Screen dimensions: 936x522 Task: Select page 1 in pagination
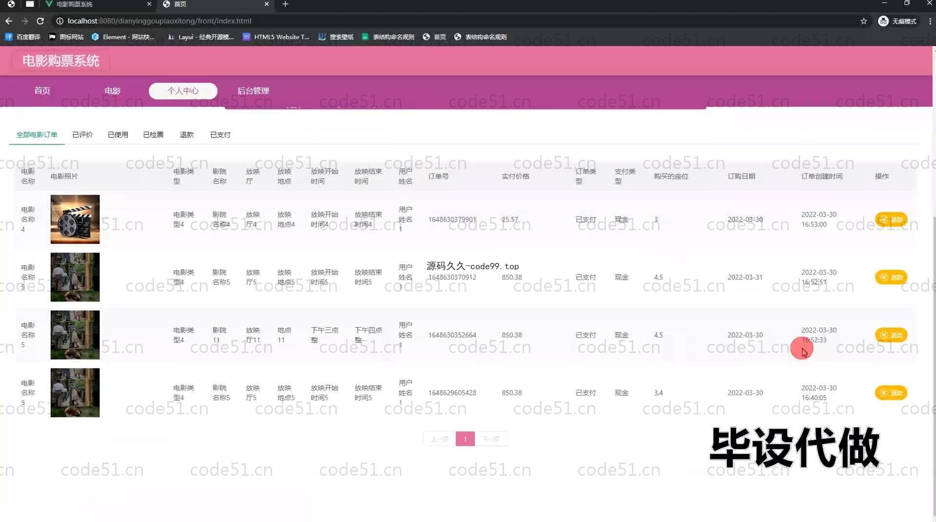pos(465,439)
